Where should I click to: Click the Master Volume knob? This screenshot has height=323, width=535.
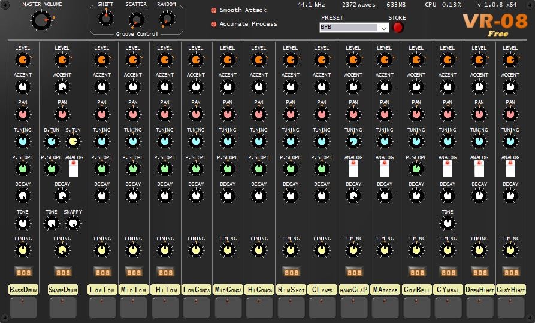[x=41, y=21]
